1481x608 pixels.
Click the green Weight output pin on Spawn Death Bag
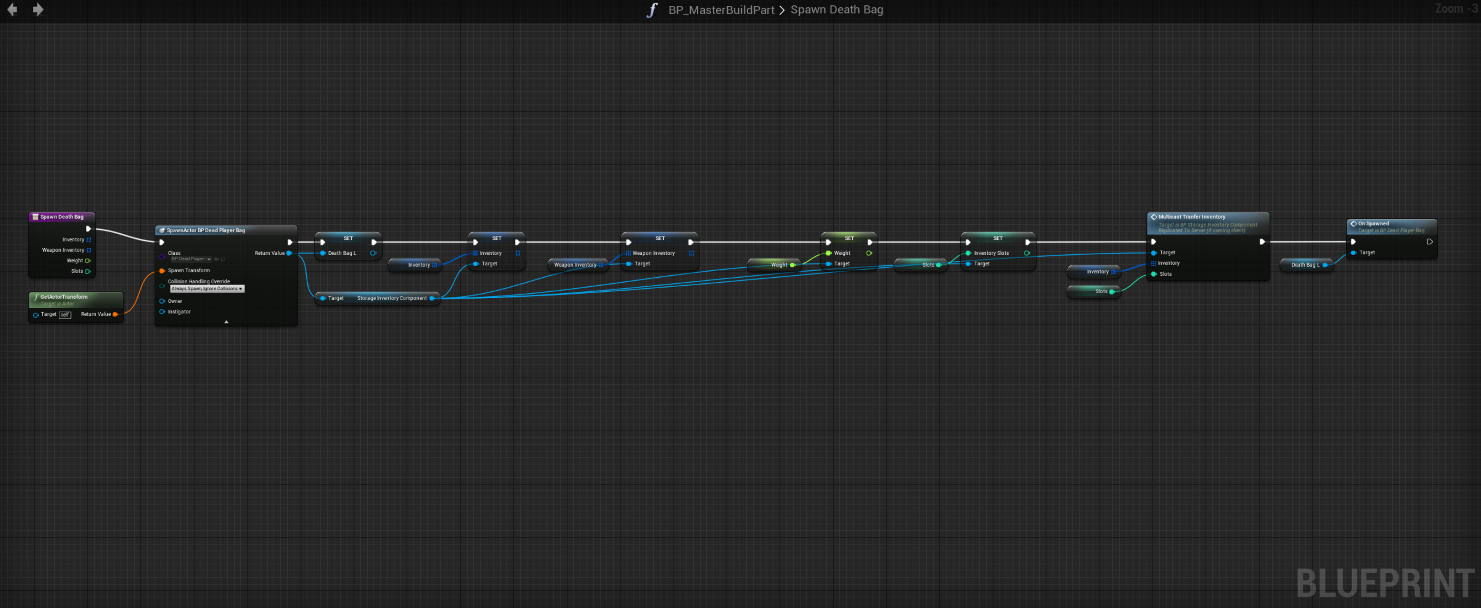(88, 261)
